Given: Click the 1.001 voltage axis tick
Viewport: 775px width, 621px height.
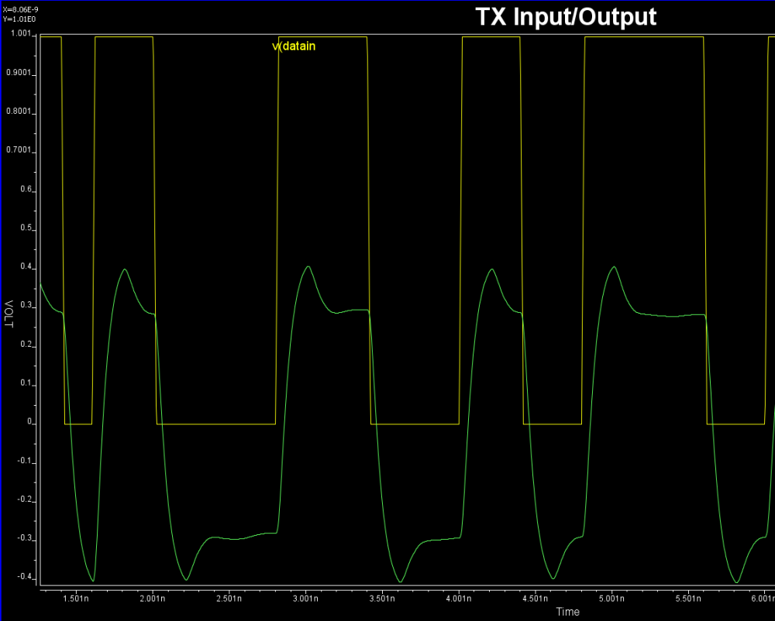Looking at the screenshot, I should pos(20,35).
